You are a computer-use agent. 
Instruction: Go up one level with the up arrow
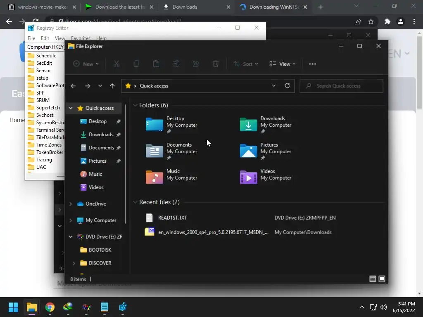click(112, 86)
